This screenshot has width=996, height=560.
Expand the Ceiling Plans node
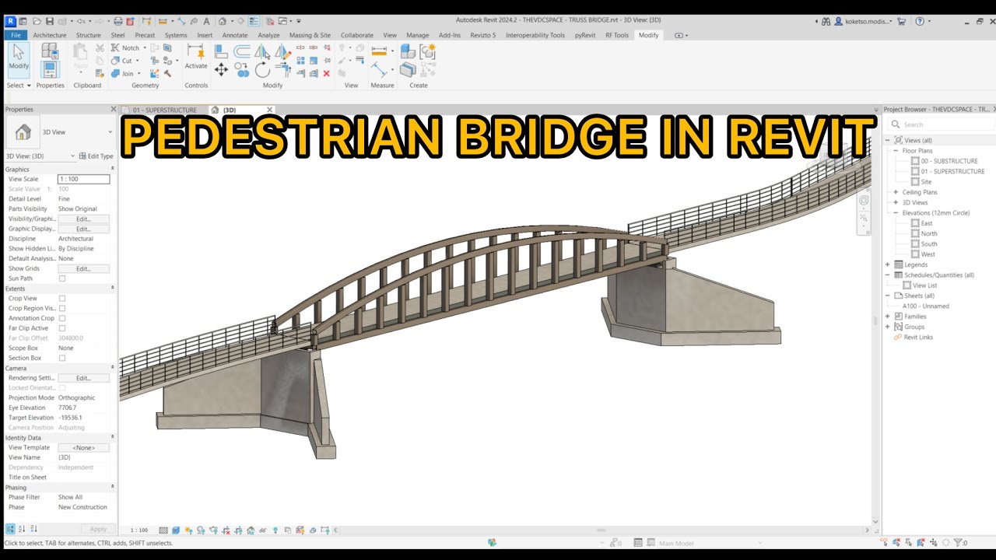pos(896,192)
